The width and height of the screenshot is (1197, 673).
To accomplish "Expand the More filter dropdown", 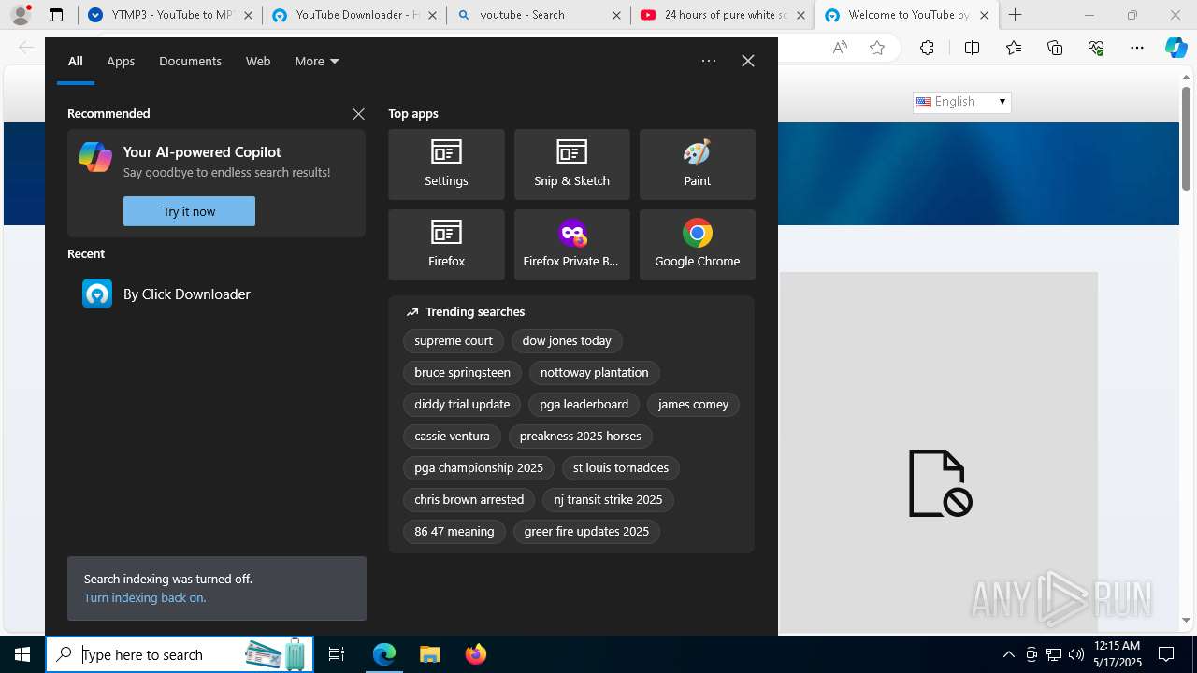I will click(316, 61).
